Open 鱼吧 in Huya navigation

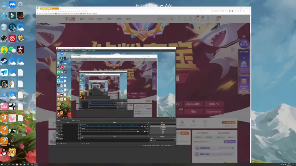[128, 19]
